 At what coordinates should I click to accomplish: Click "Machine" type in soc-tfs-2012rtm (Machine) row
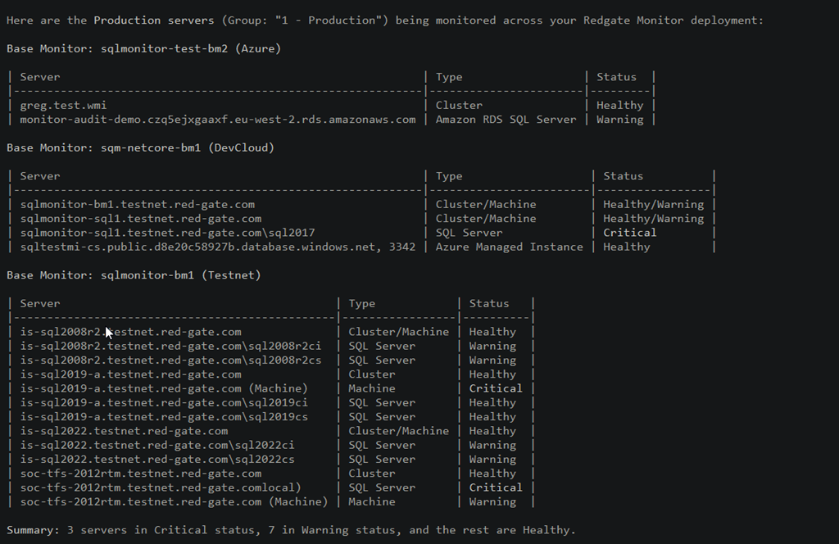click(x=371, y=501)
